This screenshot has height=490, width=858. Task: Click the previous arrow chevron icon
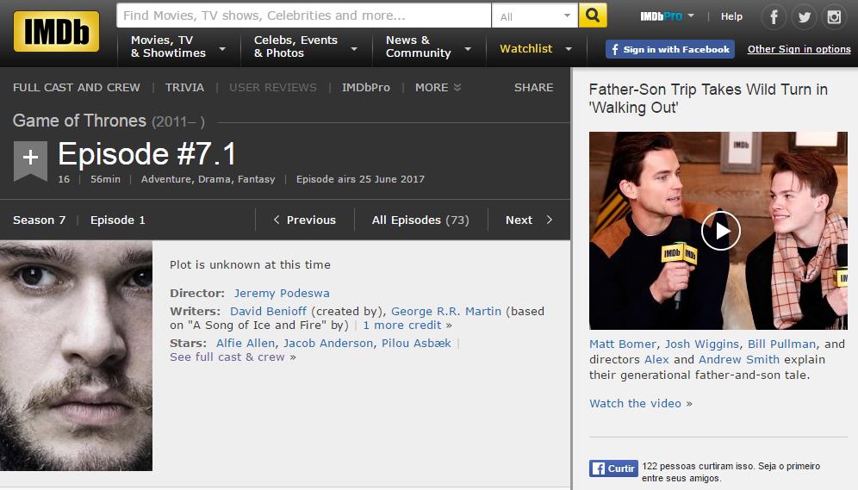[x=277, y=220]
